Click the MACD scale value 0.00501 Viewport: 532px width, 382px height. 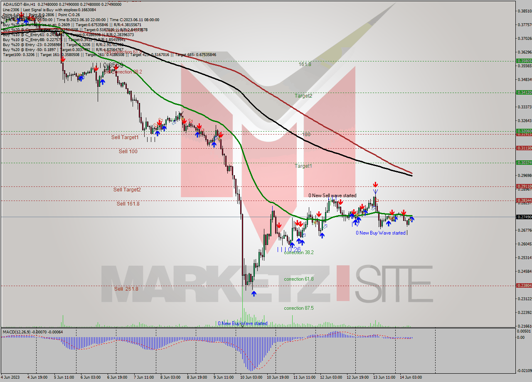click(x=524, y=331)
